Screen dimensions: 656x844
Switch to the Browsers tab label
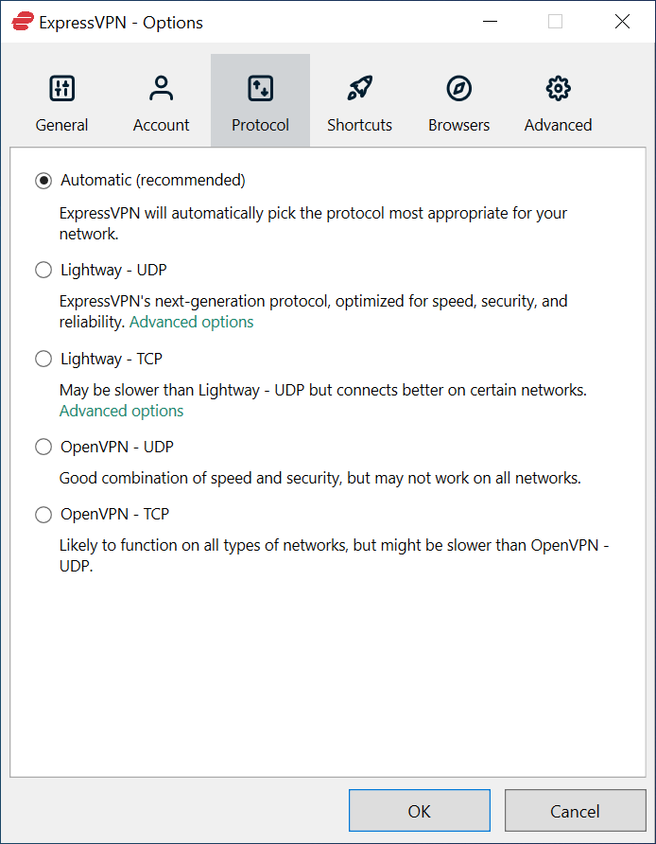click(x=458, y=125)
